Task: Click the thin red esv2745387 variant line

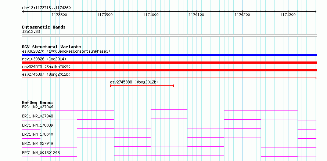Action: point(169,78)
